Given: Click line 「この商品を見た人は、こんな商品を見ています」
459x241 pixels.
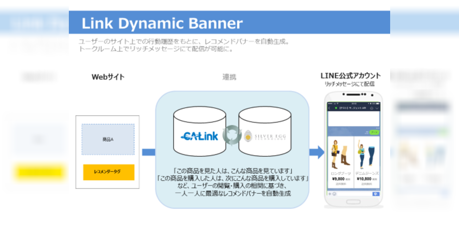Looking at the screenshot, I should coord(233,171).
